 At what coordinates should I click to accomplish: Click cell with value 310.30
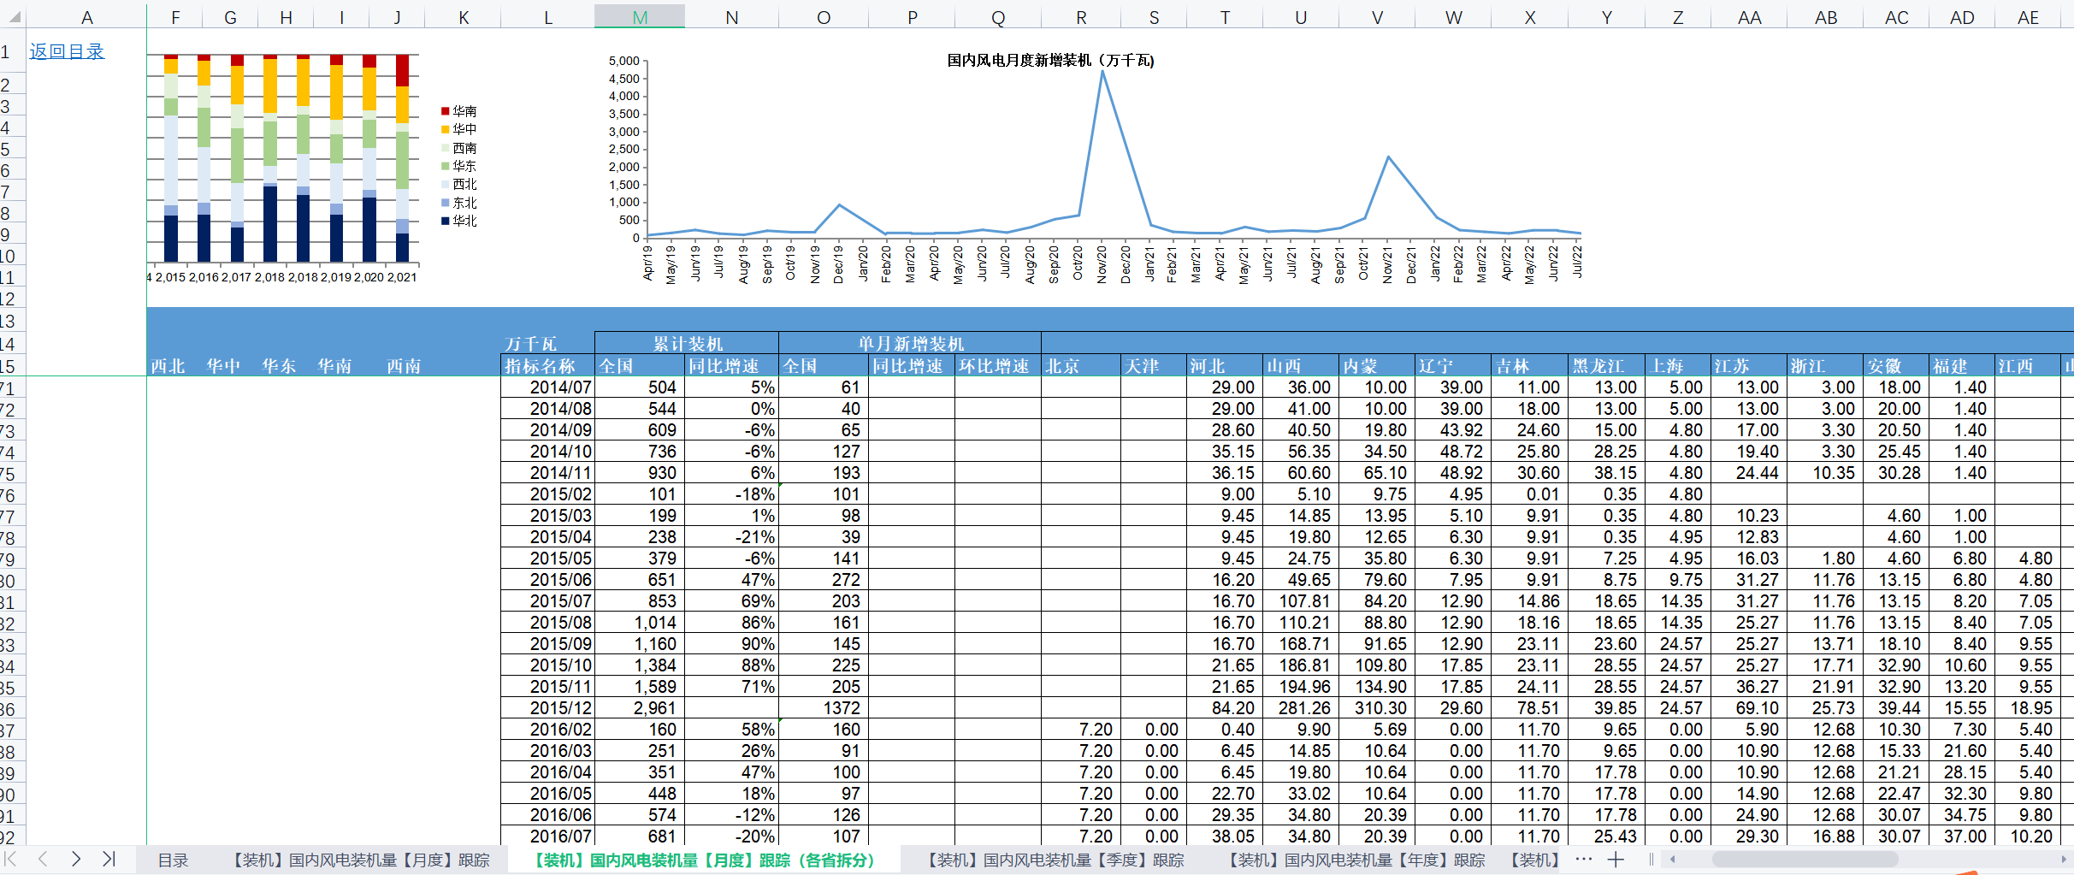(x=1376, y=707)
